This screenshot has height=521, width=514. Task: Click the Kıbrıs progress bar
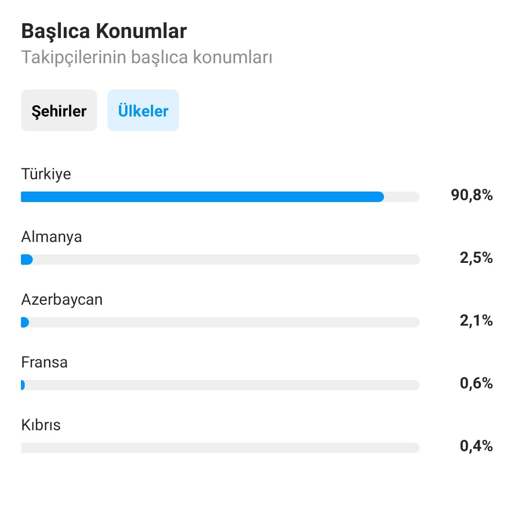coord(220,448)
